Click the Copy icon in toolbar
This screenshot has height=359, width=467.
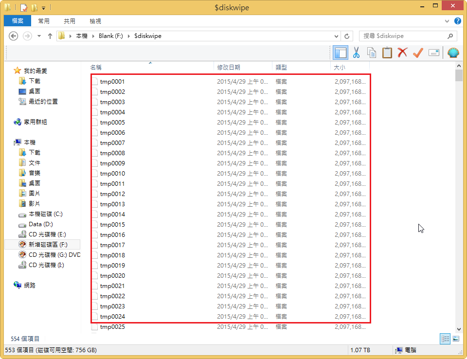(372, 53)
